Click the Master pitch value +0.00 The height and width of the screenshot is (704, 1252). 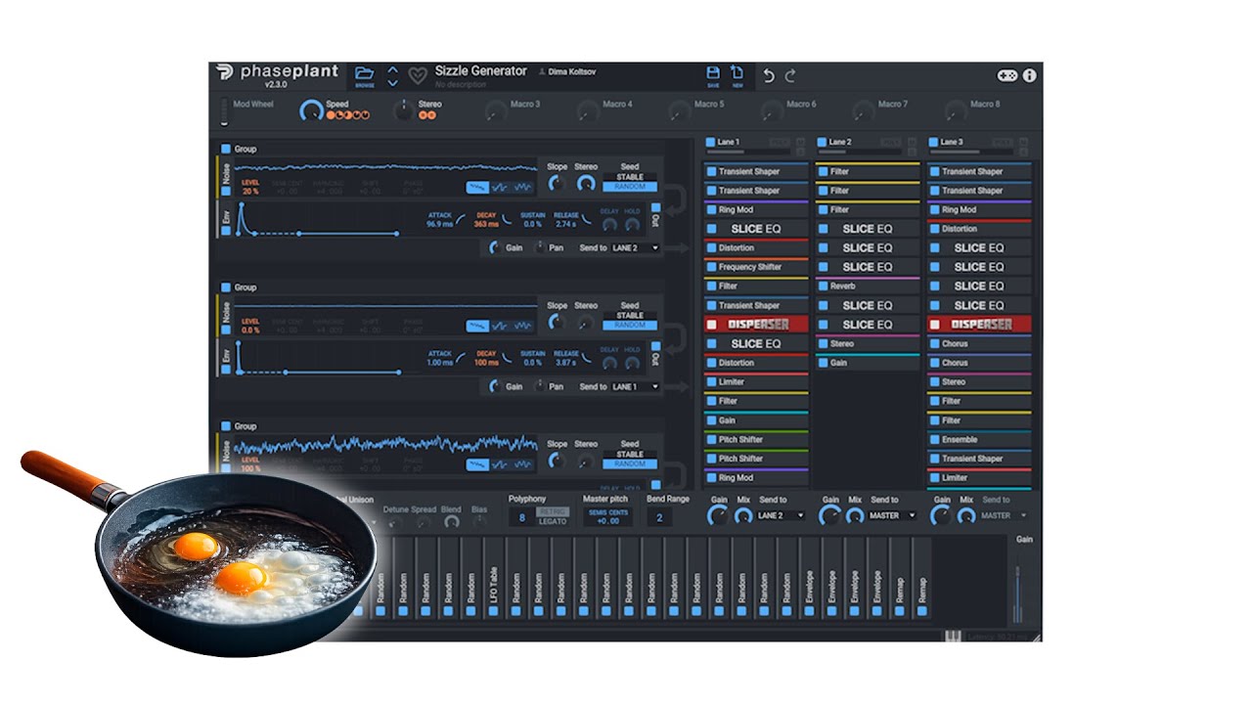[x=607, y=521]
